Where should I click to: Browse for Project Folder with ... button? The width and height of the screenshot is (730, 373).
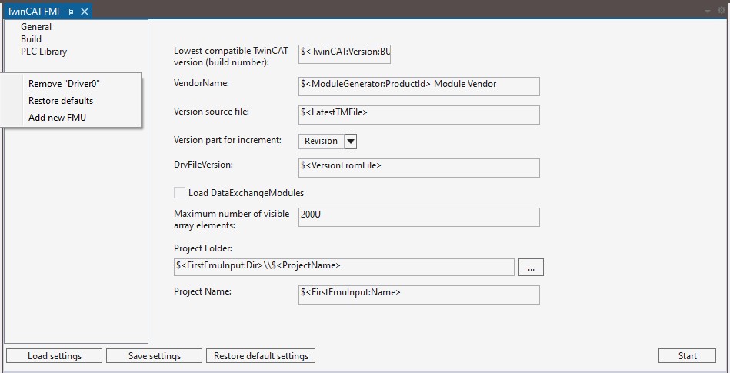[531, 268]
